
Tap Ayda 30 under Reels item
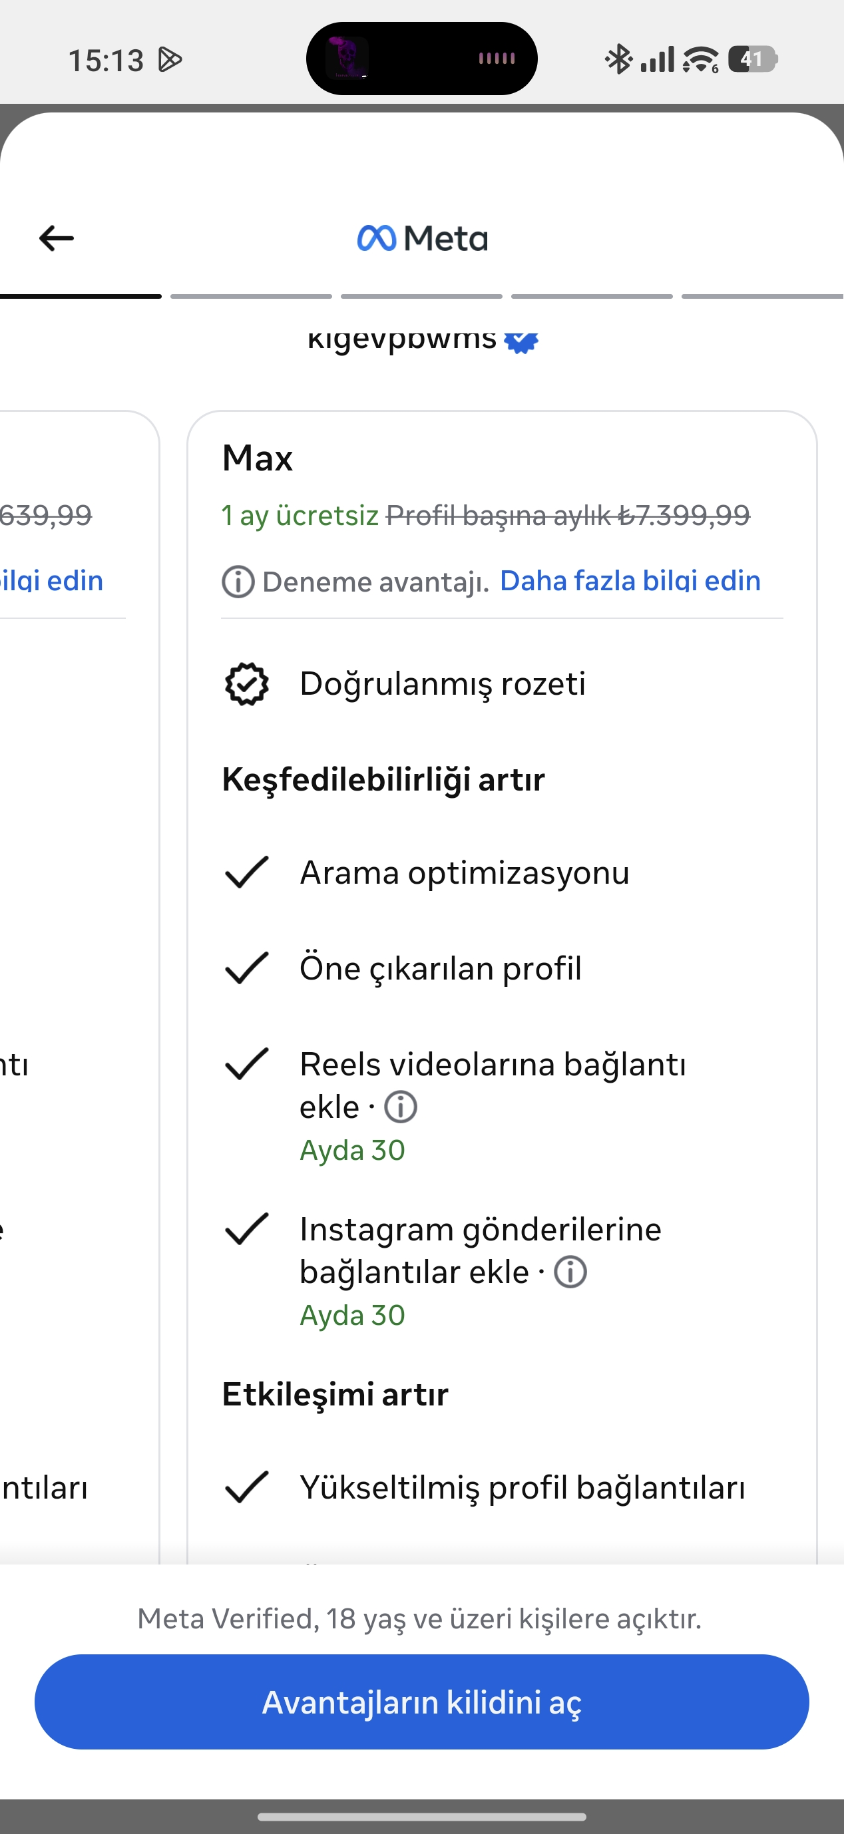click(352, 1151)
